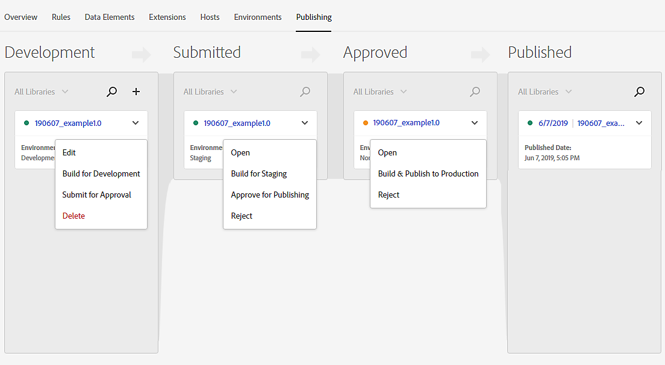Choose Build & Publish to Production
Image resolution: width=665 pixels, height=365 pixels.
(428, 173)
